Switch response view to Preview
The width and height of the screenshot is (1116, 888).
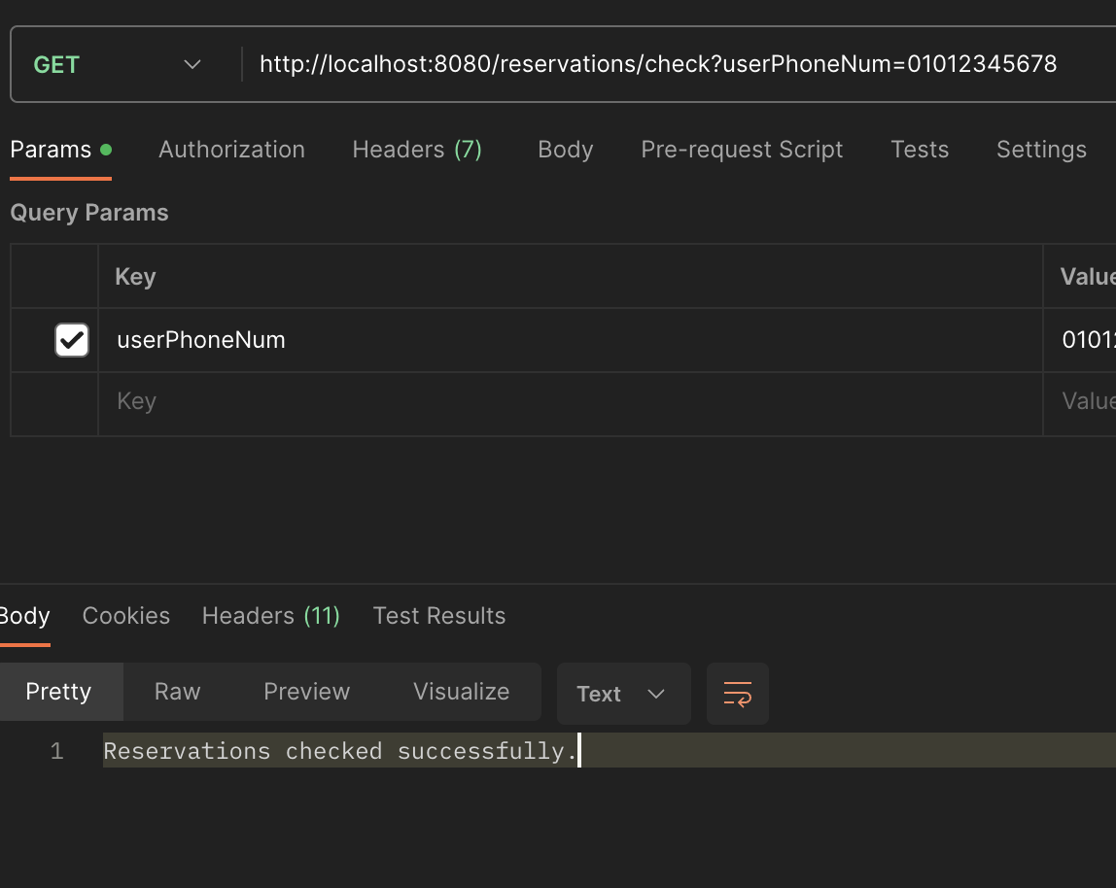[306, 691]
